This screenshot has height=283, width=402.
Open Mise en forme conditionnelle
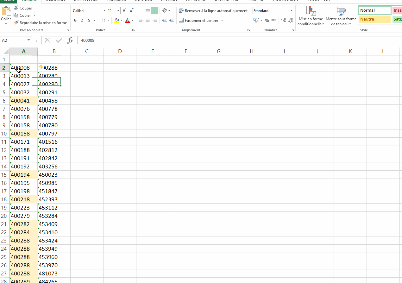[311, 16]
